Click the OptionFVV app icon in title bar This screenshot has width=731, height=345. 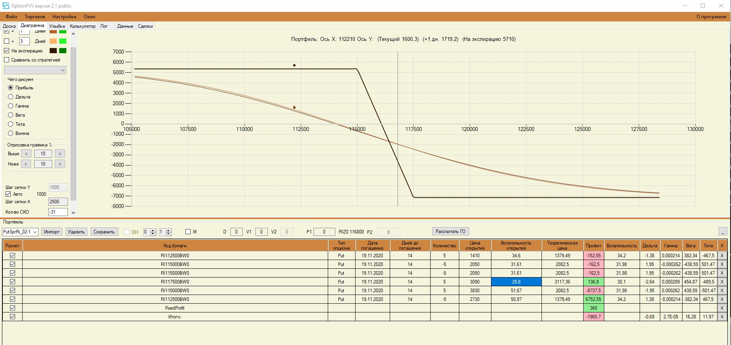pyautogui.click(x=6, y=6)
